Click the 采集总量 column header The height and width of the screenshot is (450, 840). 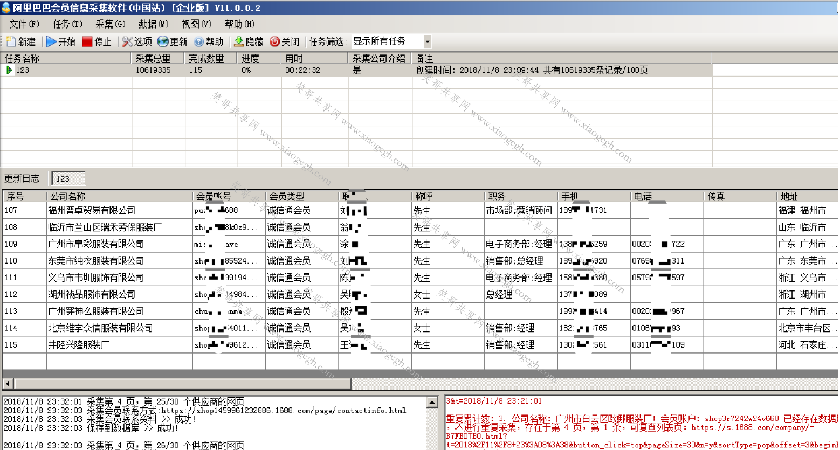click(157, 58)
